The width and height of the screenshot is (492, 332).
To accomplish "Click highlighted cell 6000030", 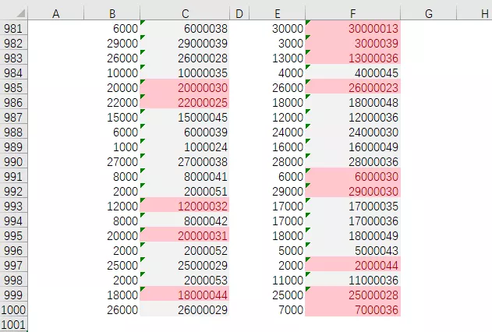I will pyautogui.click(x=352, y=176).
